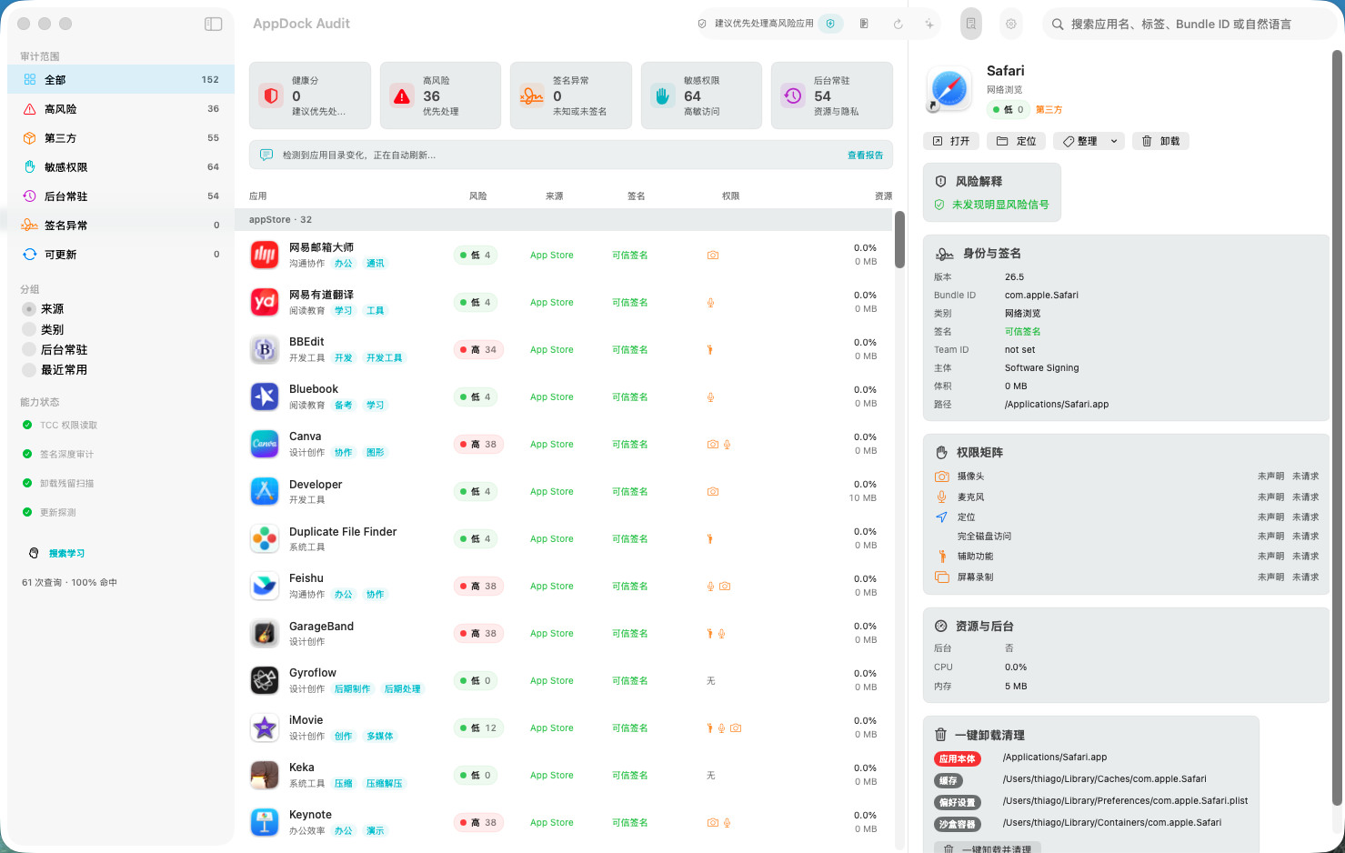Image resolution: width=1345 pixels, height=853 pixels.
Task: Click the 健康分 shield card icon
Action: [271, 95]
